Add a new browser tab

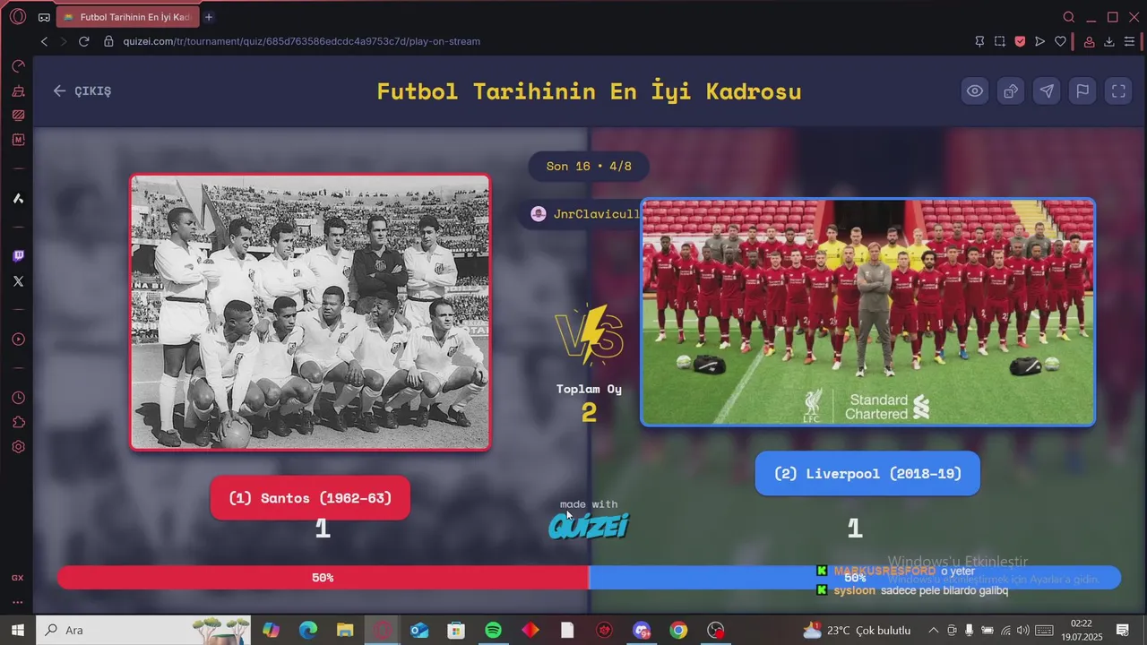point(209,17)
